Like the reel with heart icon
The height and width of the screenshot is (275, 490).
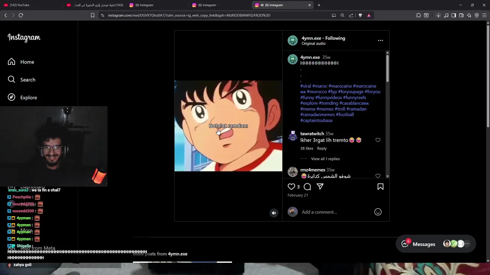pyautogui.click(x=291, y=187)
